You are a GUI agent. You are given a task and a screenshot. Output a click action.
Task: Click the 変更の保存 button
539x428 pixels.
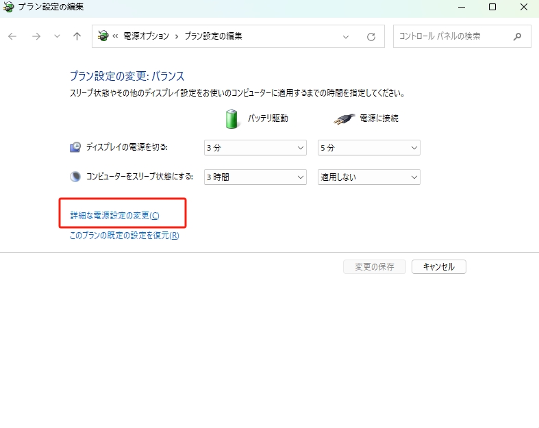click(375, 267)
